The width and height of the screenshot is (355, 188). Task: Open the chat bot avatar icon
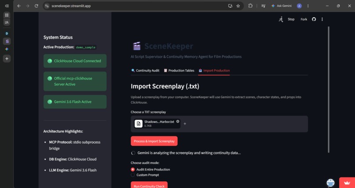pyautogui.click(x=330, y=183)
